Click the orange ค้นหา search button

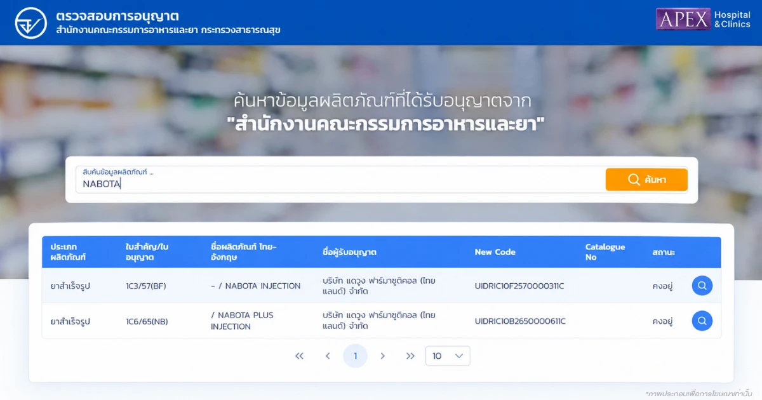point(646,180)
